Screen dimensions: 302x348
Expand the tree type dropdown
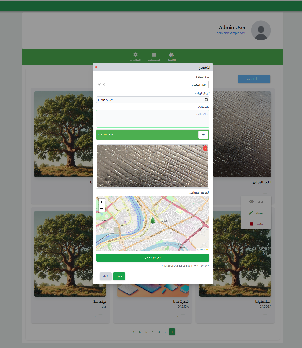point(99,84)
